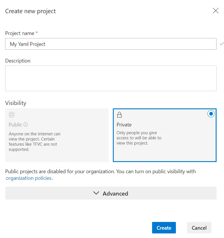Click the chevron icon in the Advanced bar
The image size is (224, 238).
96,193
